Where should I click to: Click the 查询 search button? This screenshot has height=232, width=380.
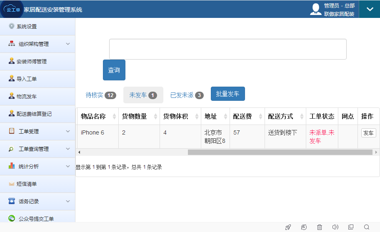coord(114,70)
